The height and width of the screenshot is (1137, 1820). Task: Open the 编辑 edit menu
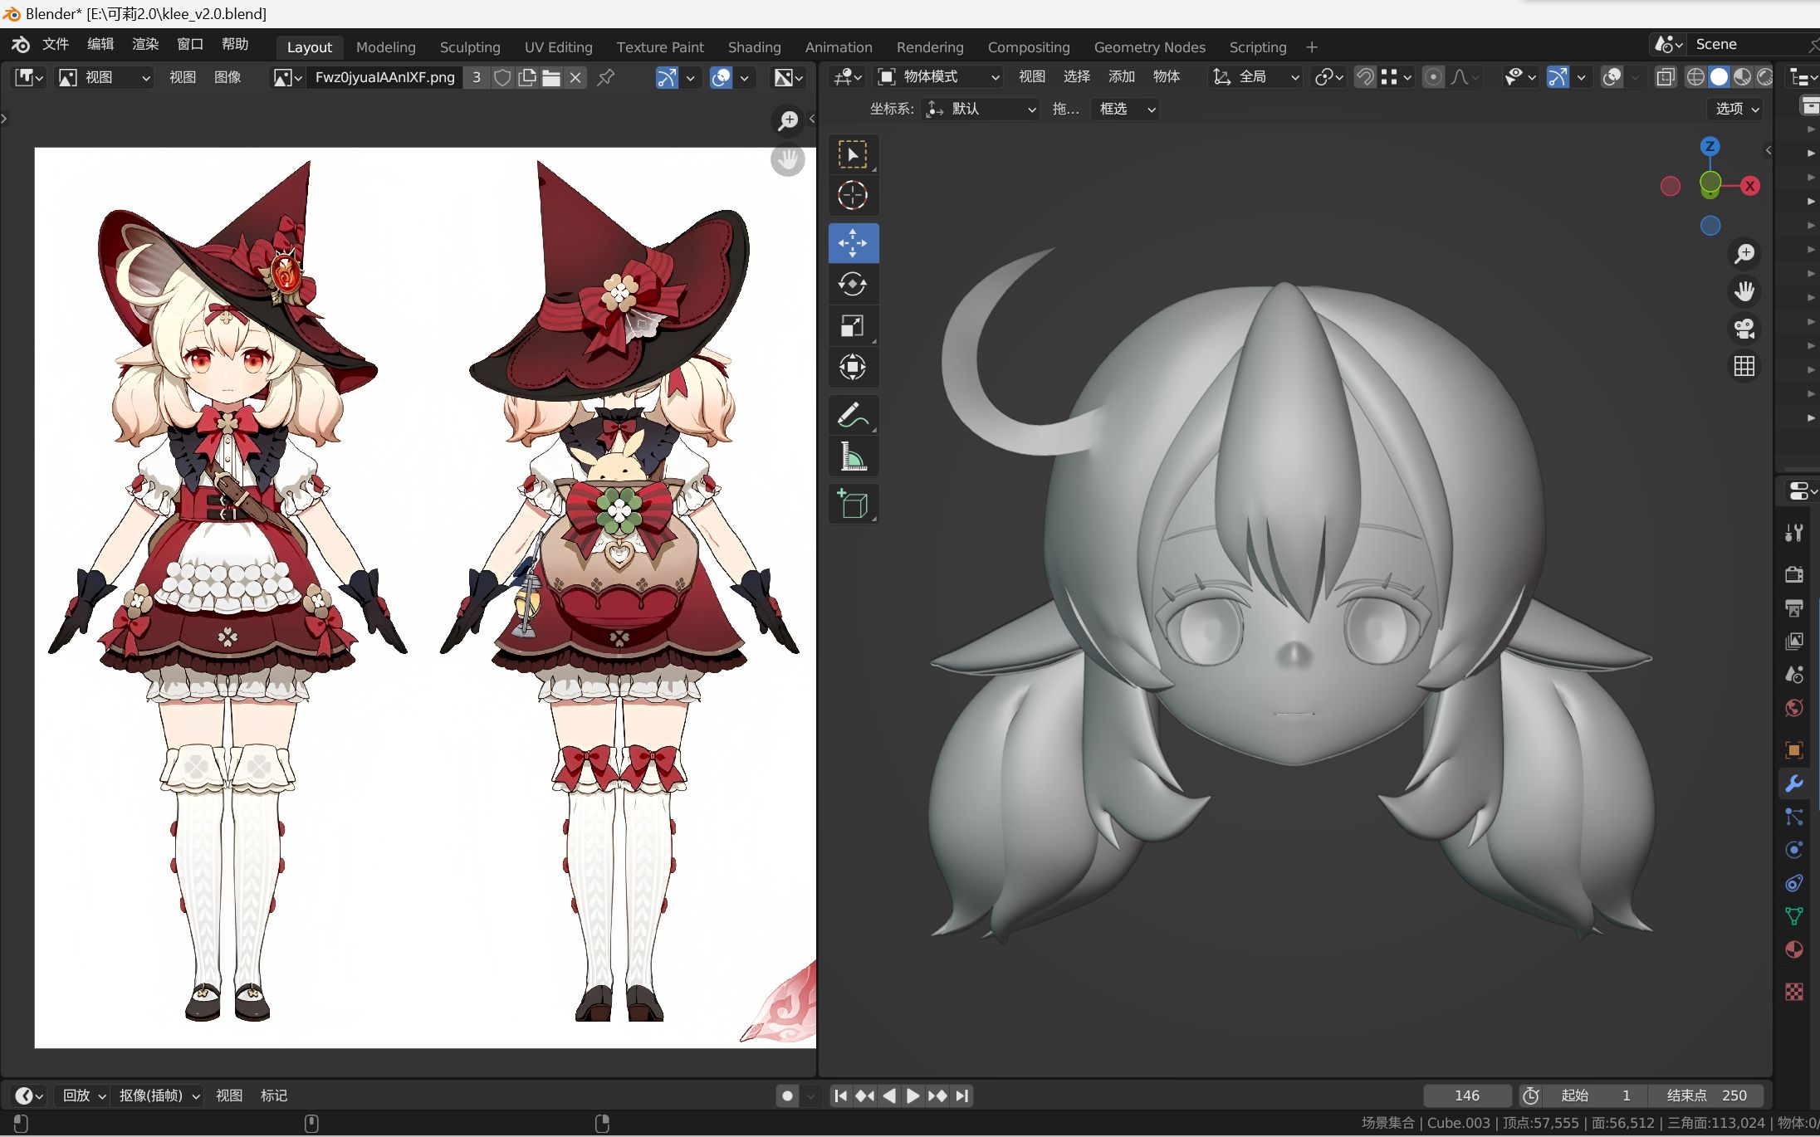tap(100, 44)
